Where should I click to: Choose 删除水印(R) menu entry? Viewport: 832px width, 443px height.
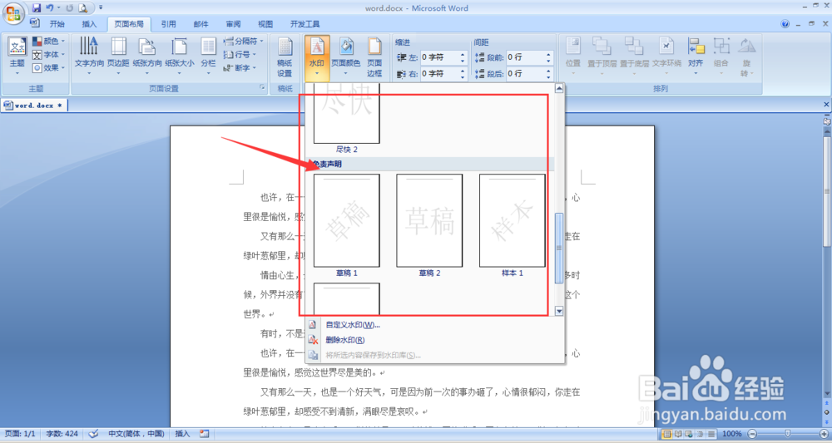345,340
